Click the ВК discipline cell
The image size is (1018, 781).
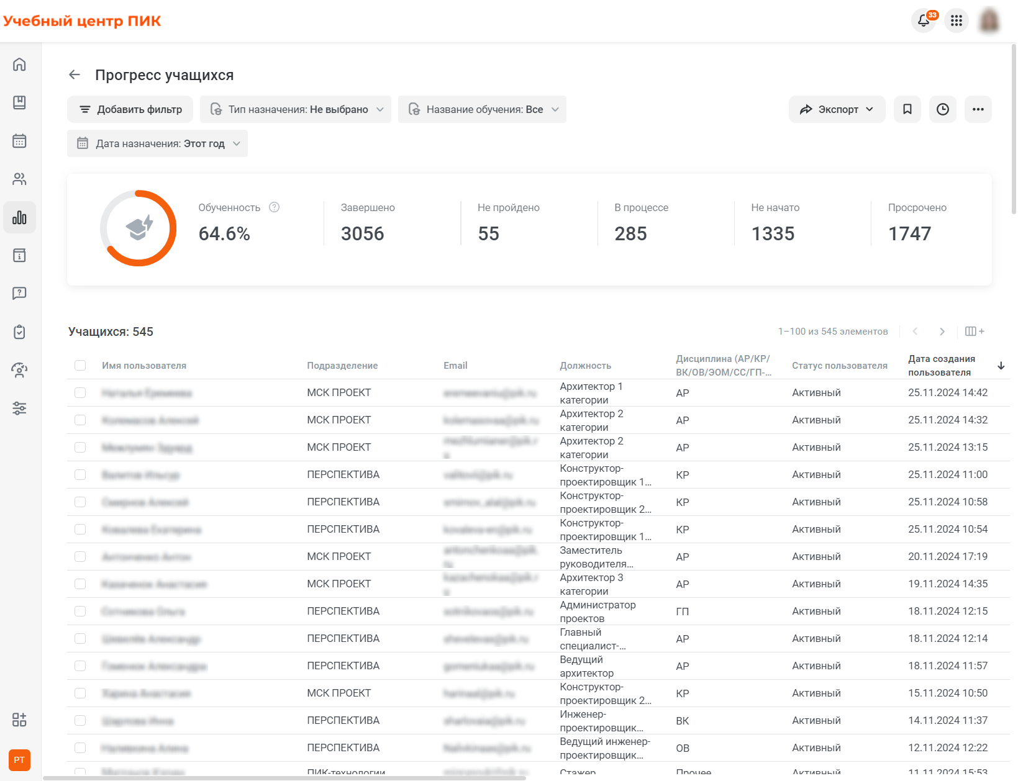coord(682,721)
